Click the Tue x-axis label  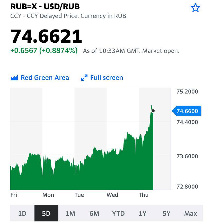(x=79, y=195)
